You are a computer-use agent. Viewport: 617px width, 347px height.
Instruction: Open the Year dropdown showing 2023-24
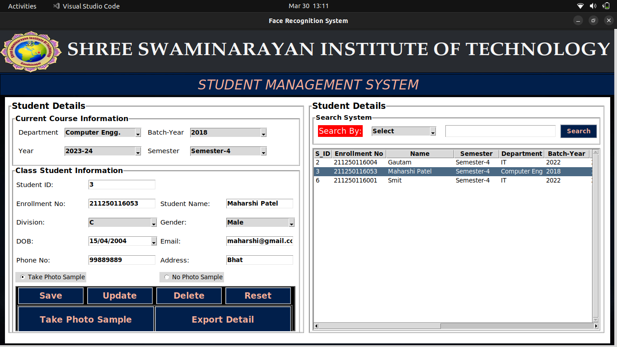click(x=103, y=151)
